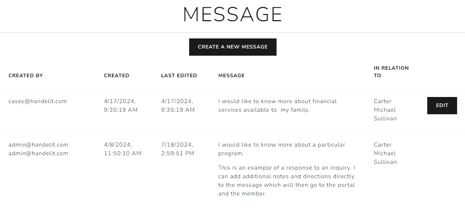Click the particular program message text

coord(281,149)
